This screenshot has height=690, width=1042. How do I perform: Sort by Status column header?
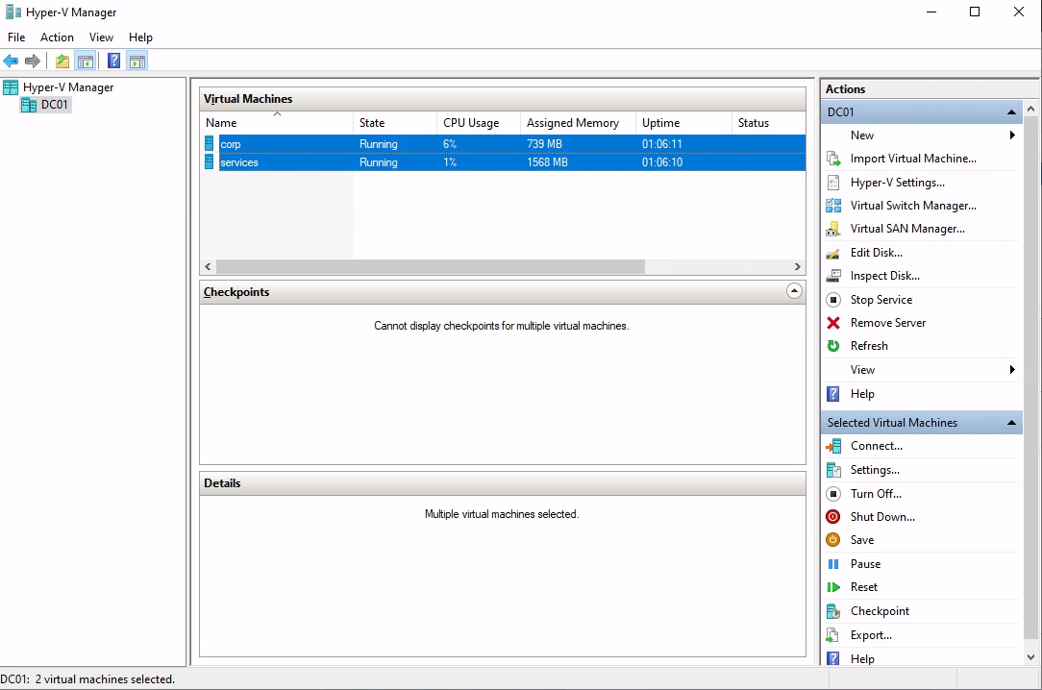[768, 123]
